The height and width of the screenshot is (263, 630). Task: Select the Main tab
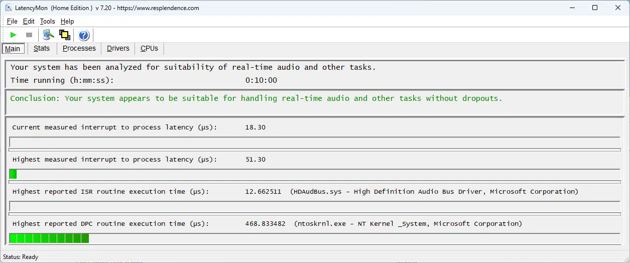click(x=13, y=49)
